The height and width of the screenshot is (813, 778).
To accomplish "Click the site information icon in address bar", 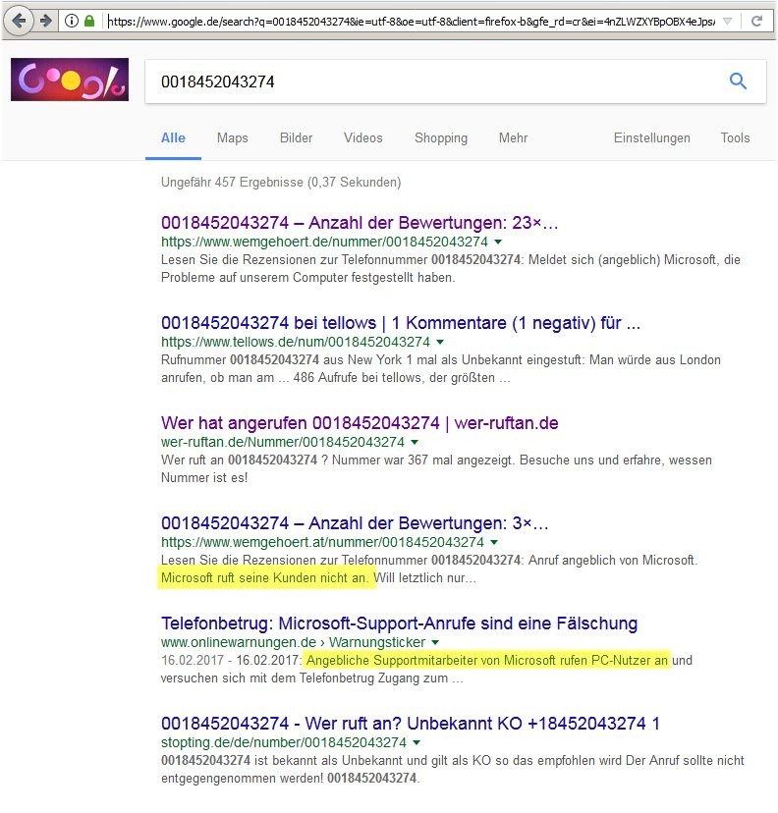I will [x=72, y=21].
